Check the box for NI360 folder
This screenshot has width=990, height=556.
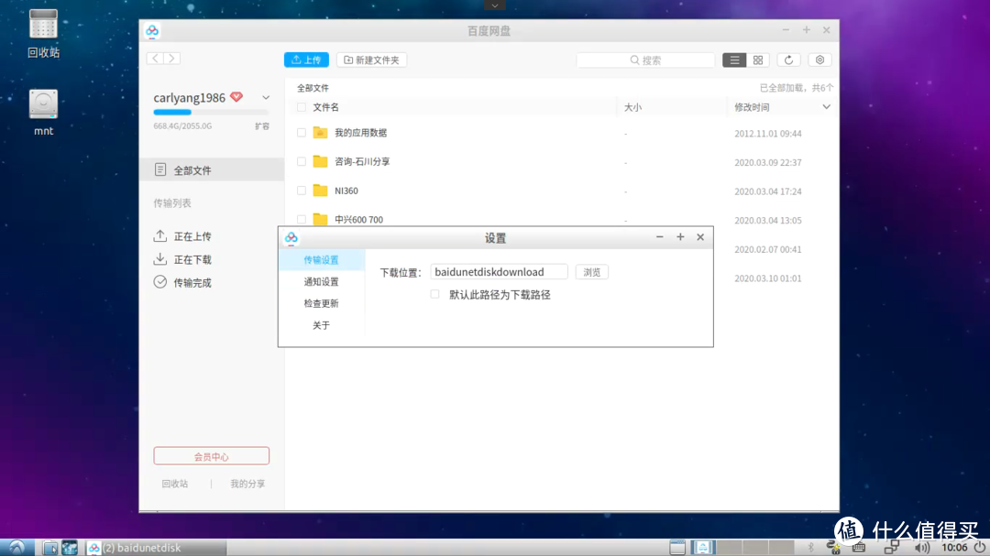(302, 191)
